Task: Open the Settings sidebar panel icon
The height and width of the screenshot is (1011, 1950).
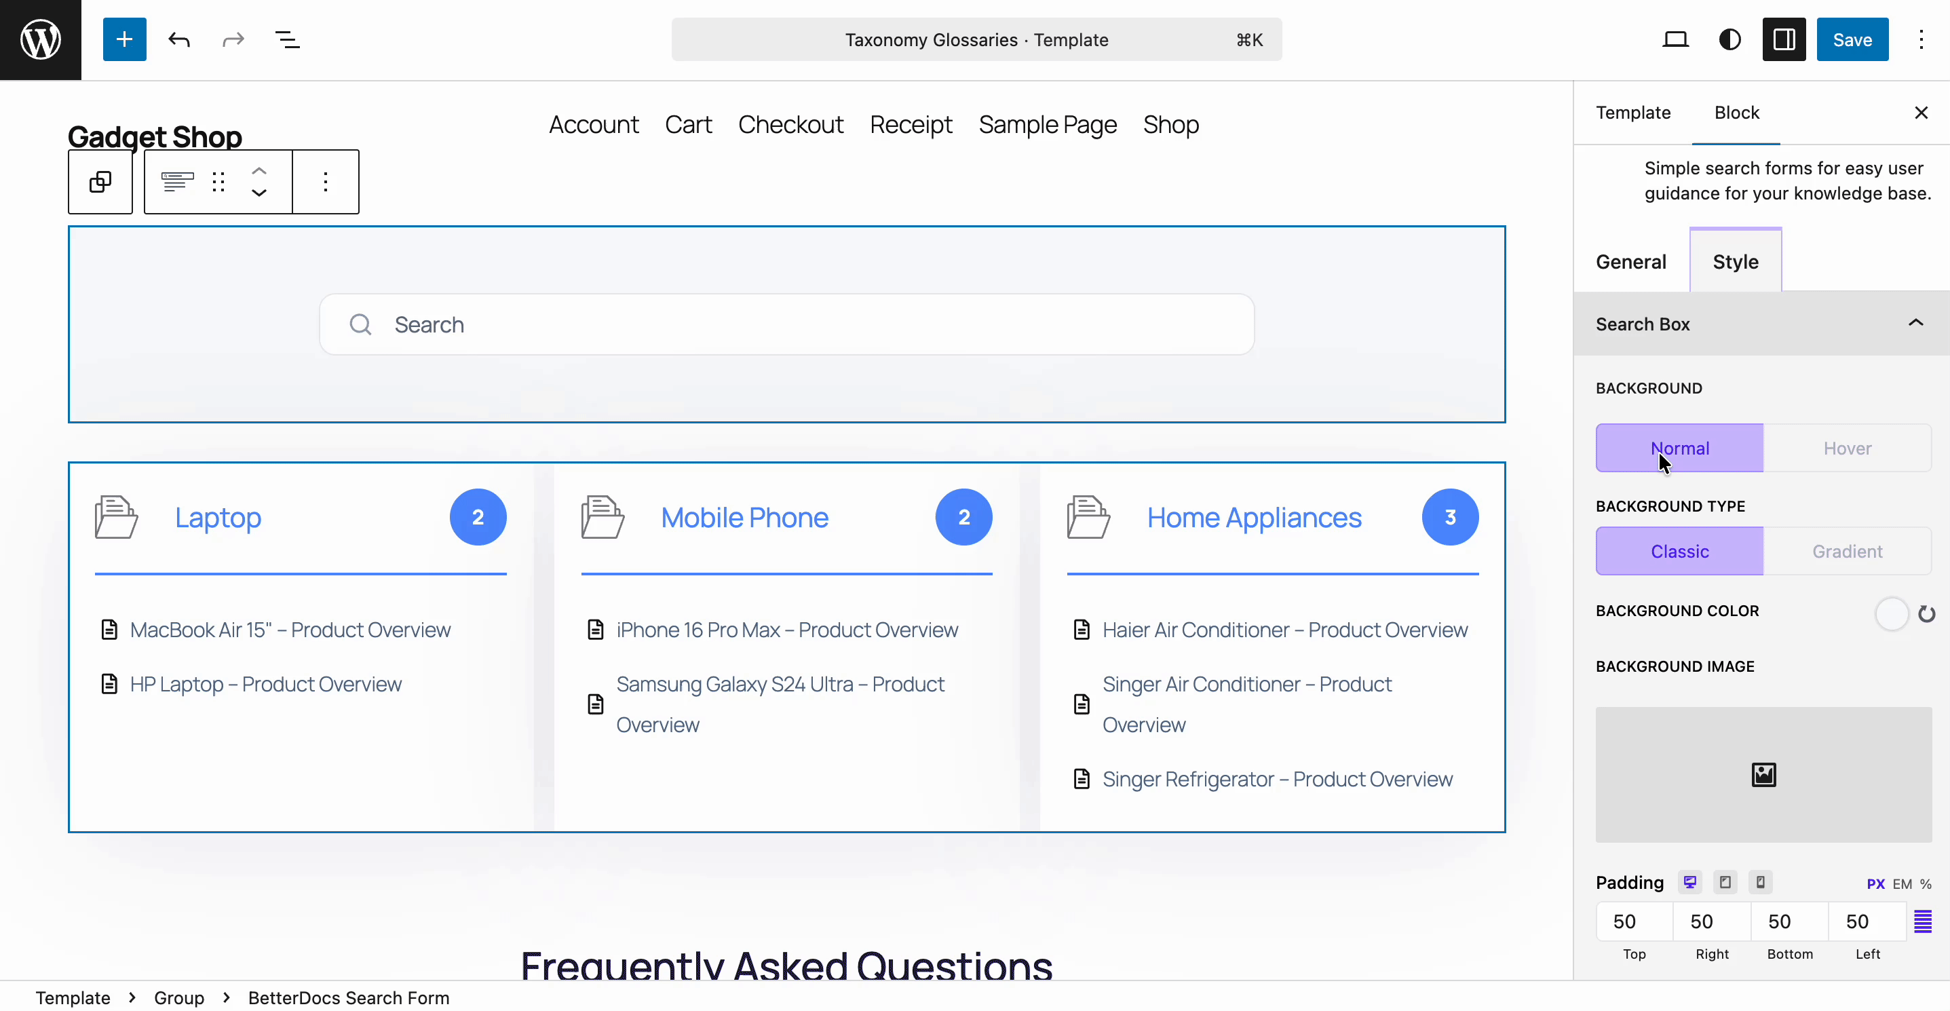Action: [1784, 39]
